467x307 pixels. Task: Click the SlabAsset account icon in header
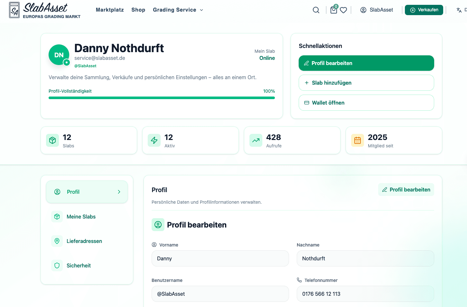(x=363, y=10)
